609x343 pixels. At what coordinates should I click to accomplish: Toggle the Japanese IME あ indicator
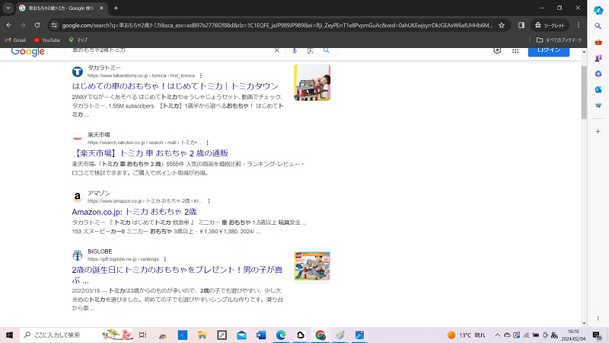[x=554, y=335]
